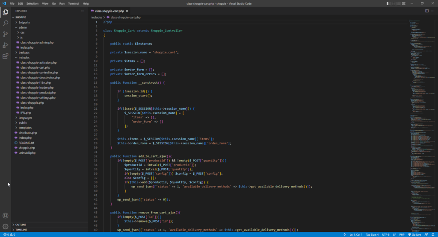The image size is (438, 237).
Task: Open the File menu
Action: coord(12,3)
